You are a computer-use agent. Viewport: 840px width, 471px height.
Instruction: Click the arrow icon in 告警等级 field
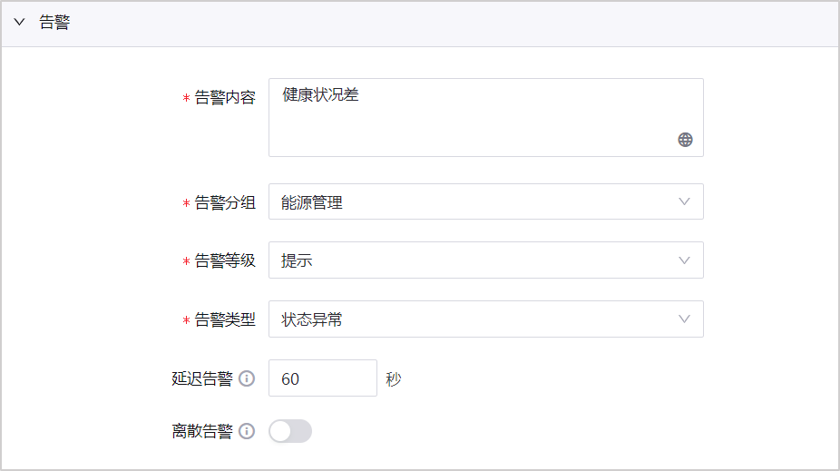685,260
